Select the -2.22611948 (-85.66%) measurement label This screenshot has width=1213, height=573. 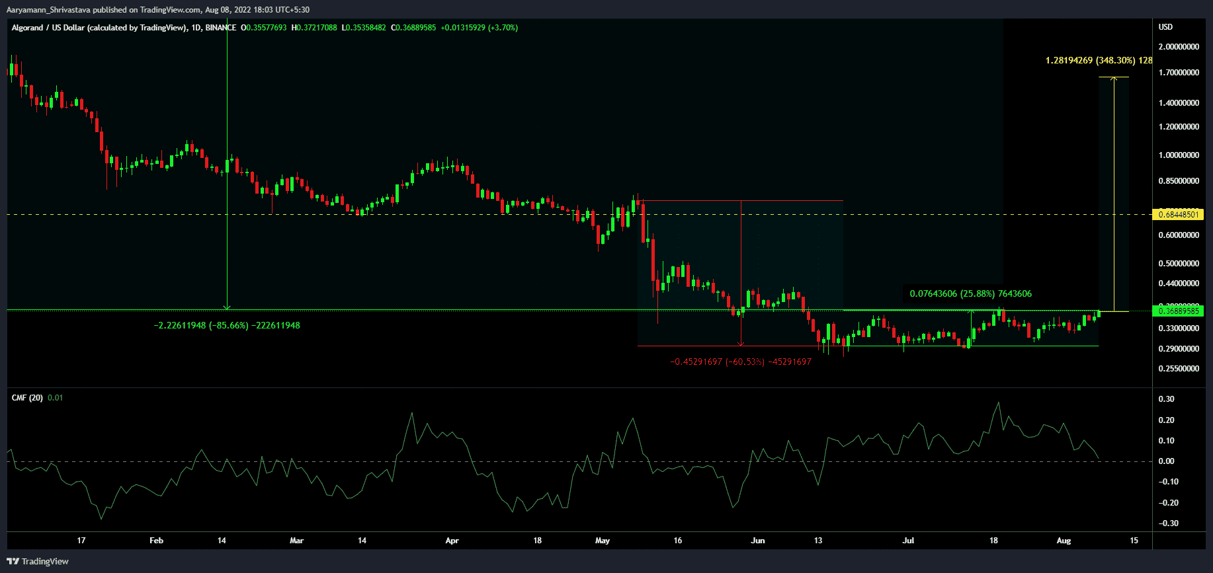(227, 325)
